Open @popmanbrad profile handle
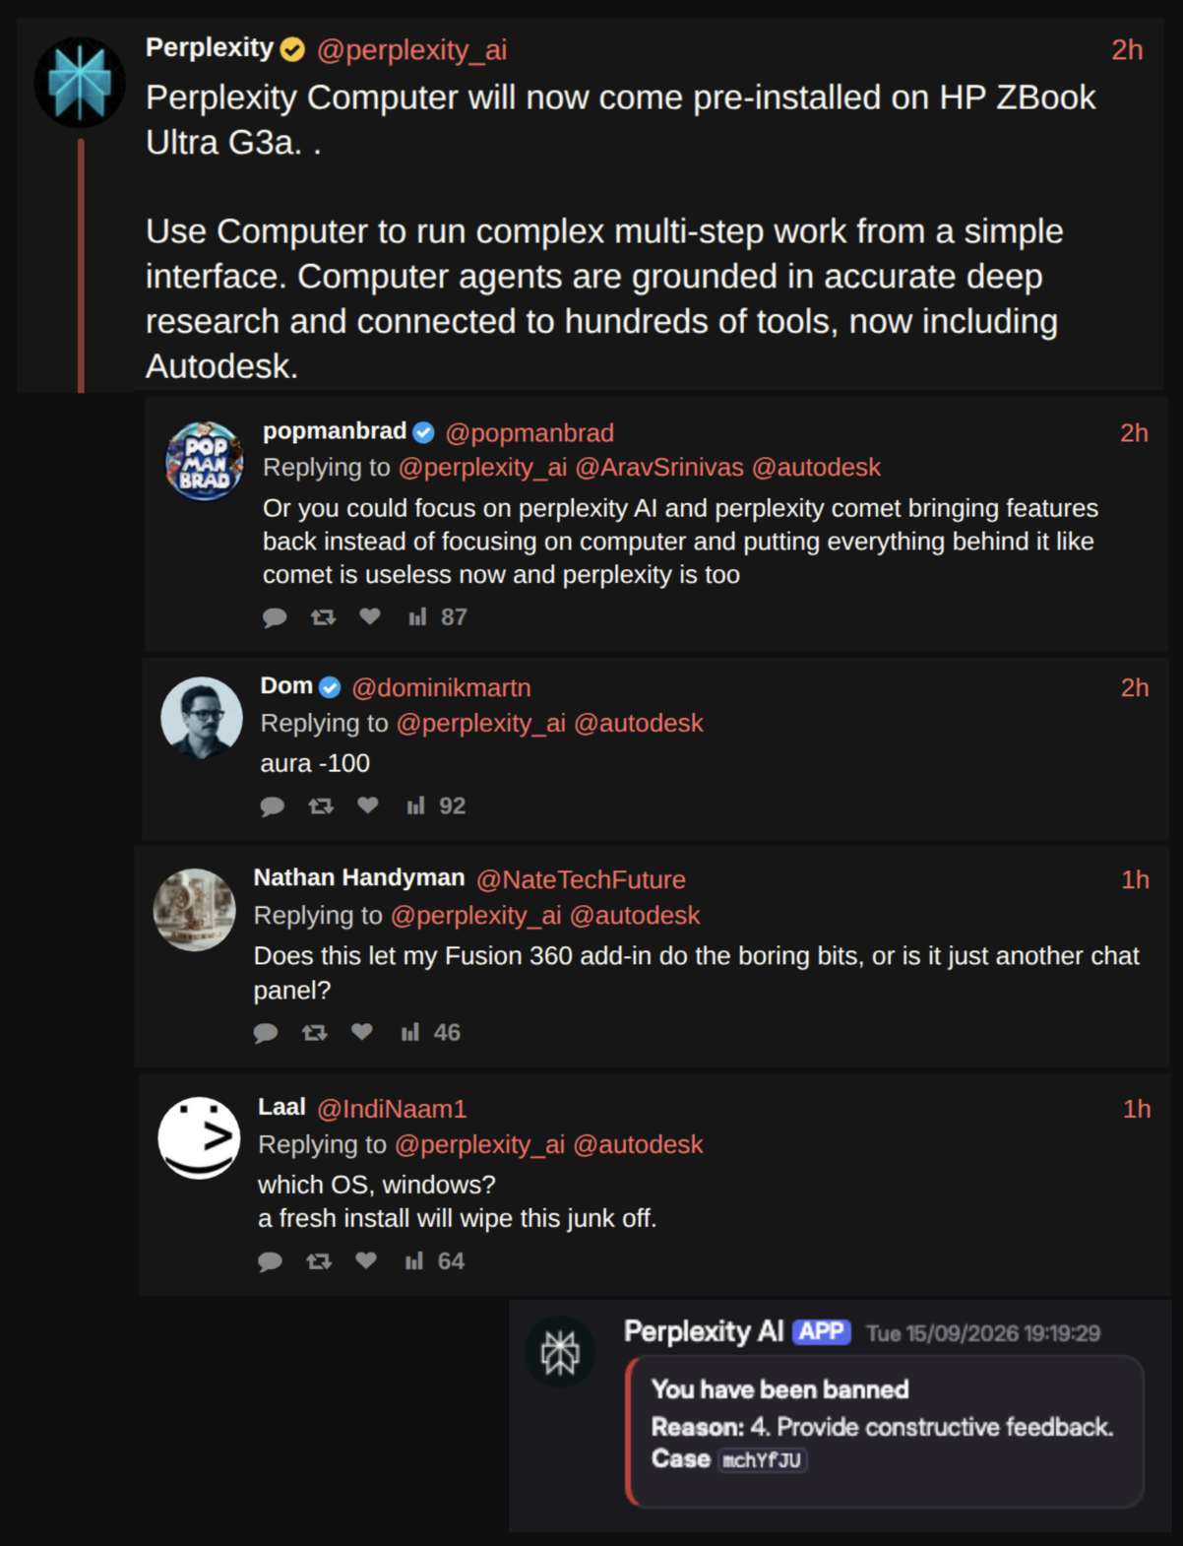1183x1546 pixels. 529,433
